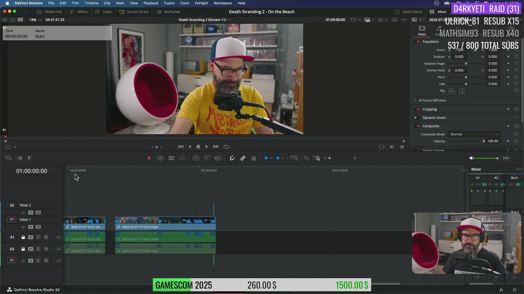Add a keyframe for Cropping

point(508,109)
